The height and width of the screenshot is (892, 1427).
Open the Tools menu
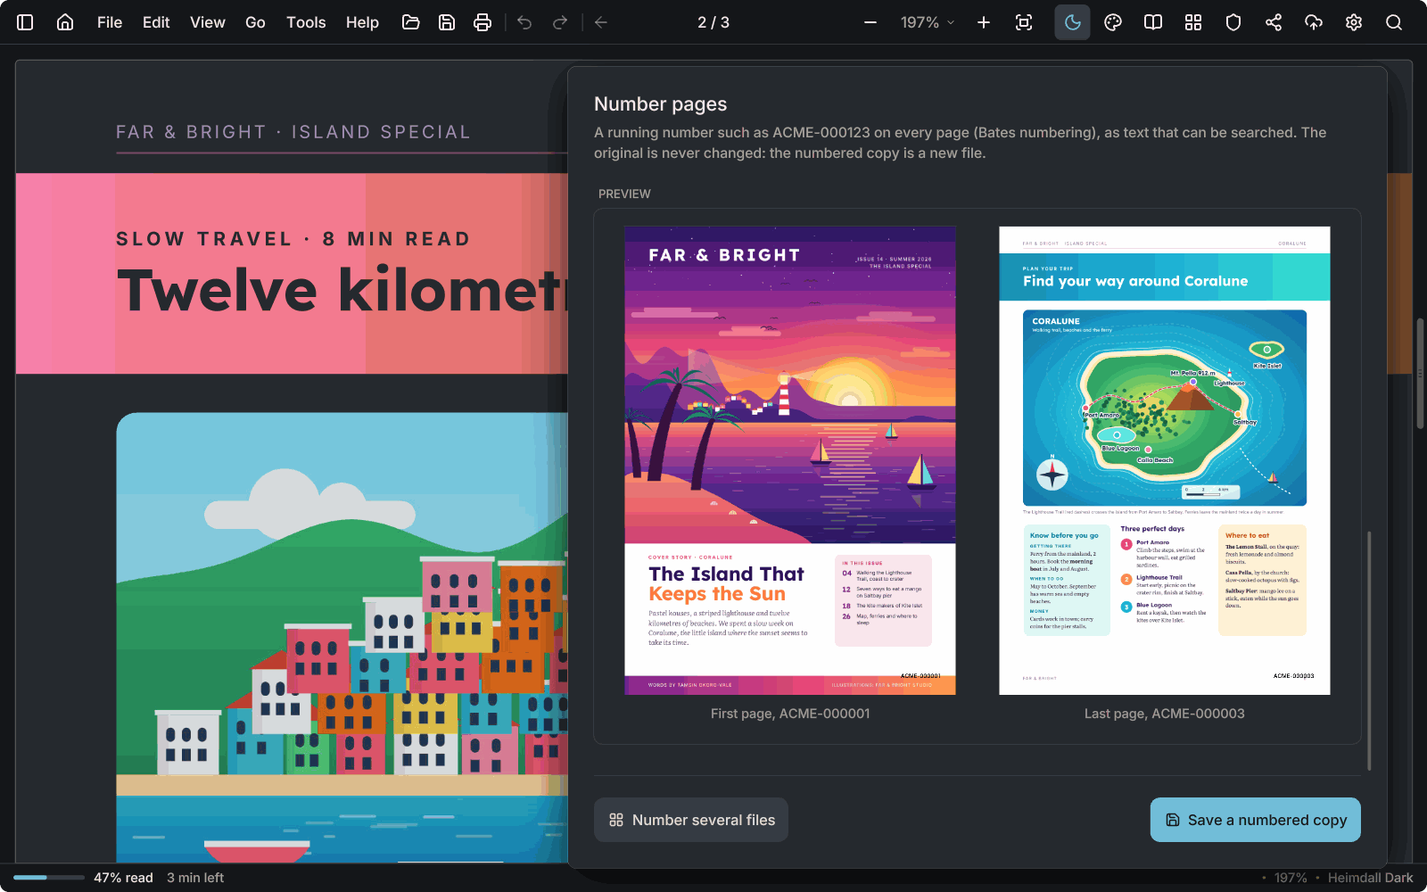point(306,22)
